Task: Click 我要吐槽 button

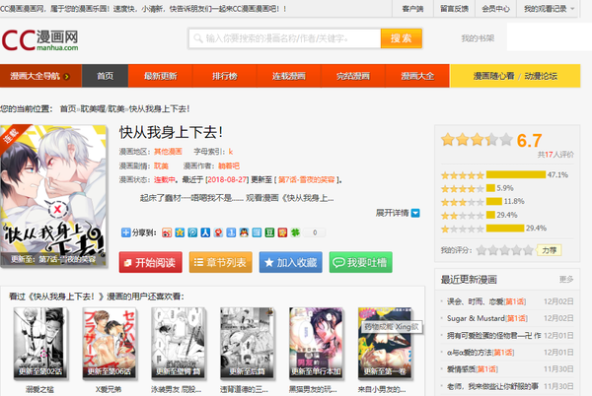Action: [360, 262]
